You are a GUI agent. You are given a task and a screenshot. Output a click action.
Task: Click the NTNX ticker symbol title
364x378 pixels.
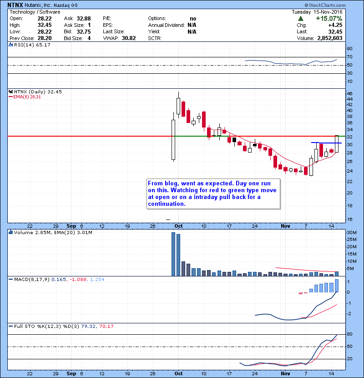pyautogui.click(x=15, y=5)
